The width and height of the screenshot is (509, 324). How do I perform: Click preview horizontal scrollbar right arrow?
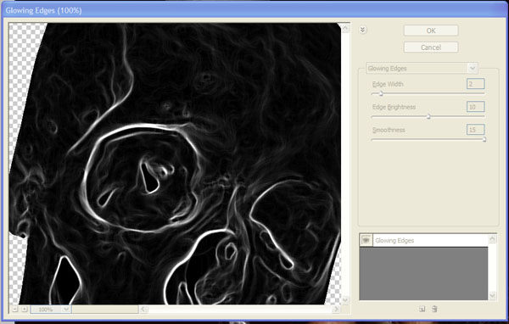(x=336, y=309)
